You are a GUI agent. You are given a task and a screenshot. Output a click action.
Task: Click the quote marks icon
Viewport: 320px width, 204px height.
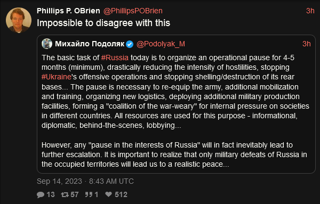[x=89, y=194]
